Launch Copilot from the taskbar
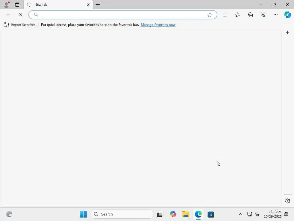This screenshot has width=294, height=221. (173, 214)
